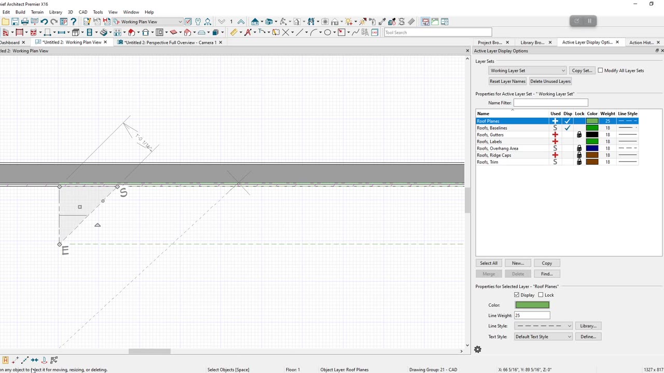Toggle lock on Roofs, Trim layer
The height and width of the screenshot is (373, 664).
[x=579, y=162]
